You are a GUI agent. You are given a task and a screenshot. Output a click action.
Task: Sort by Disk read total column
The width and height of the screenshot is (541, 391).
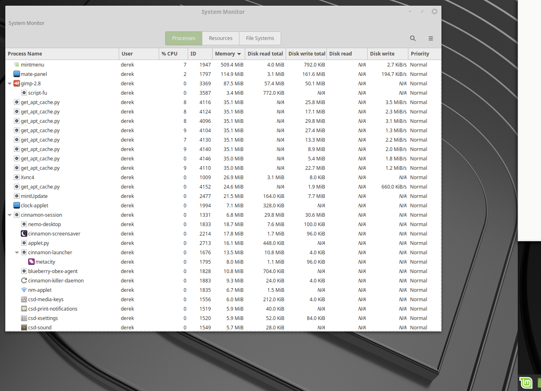pyautogui.click(x=265, y=54)
